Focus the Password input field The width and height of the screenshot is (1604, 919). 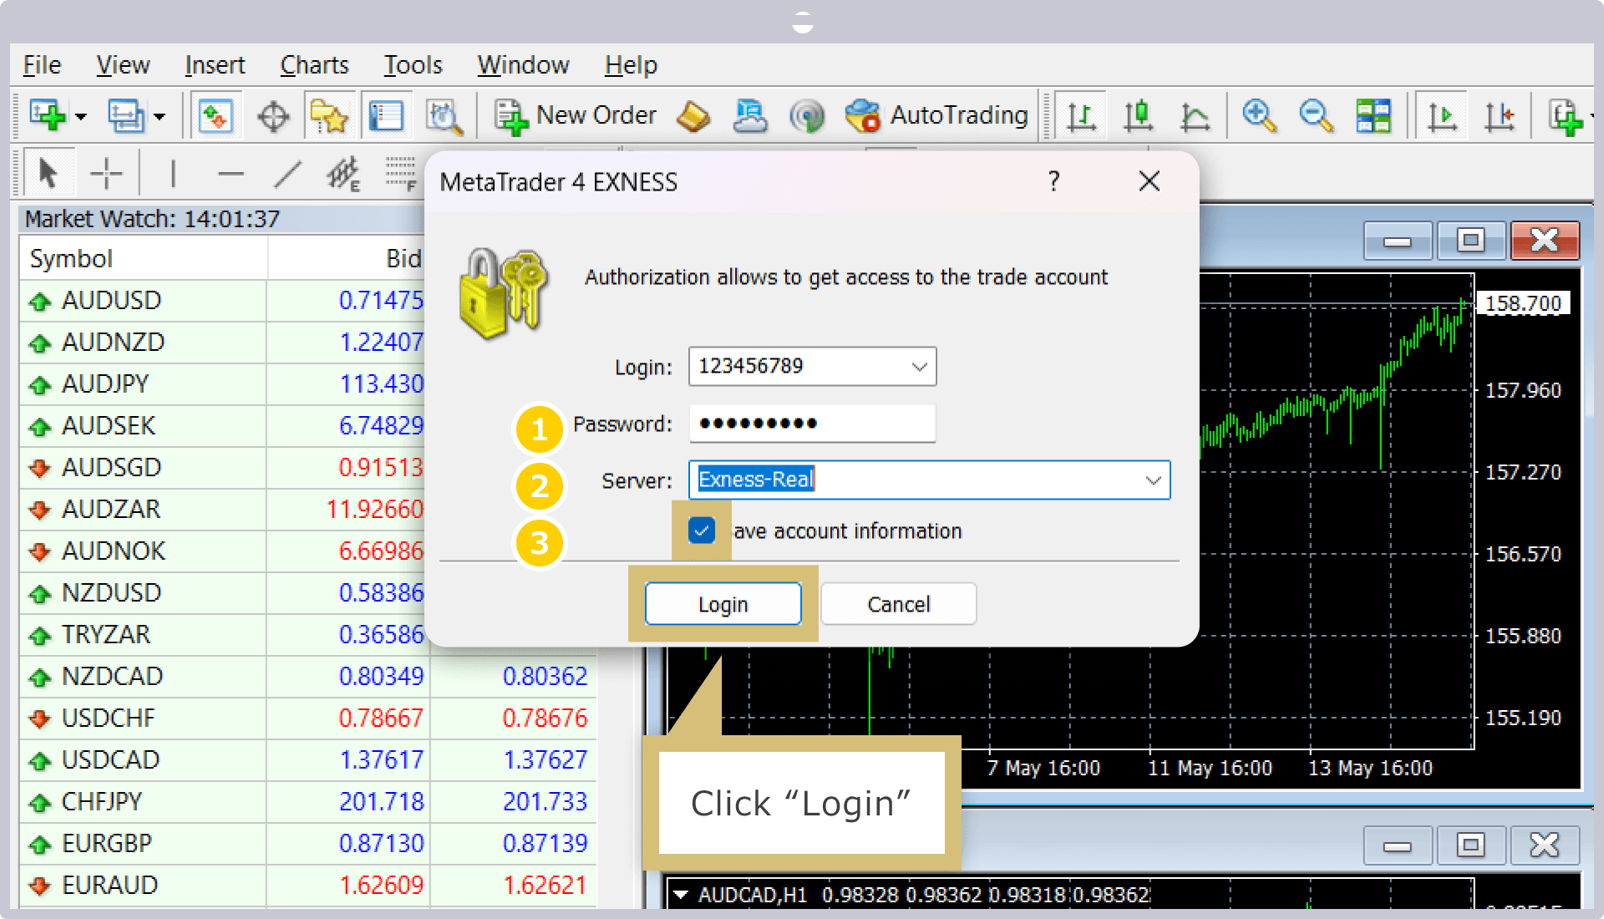(x=812, y=424)
